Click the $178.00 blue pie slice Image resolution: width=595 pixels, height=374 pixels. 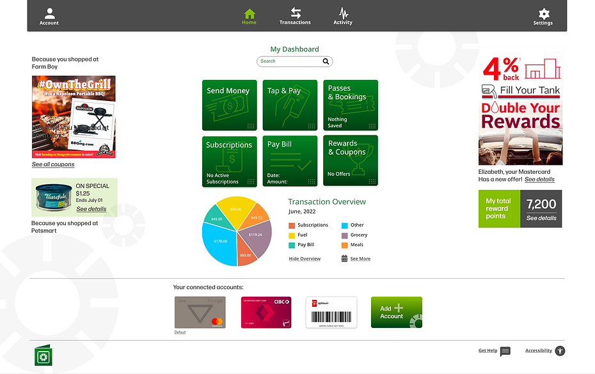click(x=221, y=243)
